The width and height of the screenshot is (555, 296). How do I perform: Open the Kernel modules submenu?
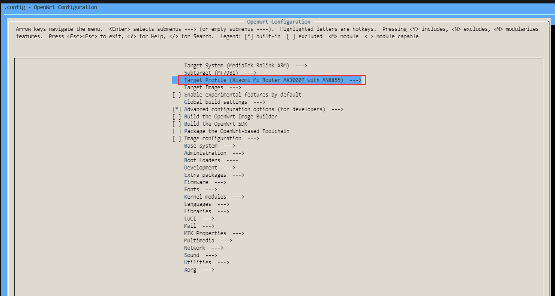pos(214,197)
